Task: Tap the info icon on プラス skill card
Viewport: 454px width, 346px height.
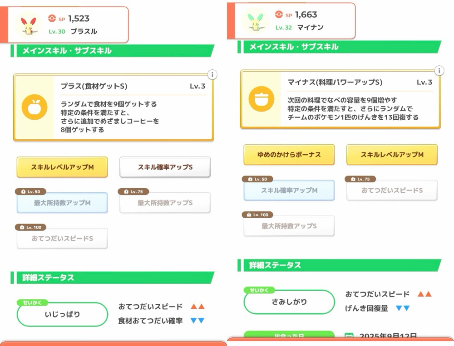Action: [212, 74]
